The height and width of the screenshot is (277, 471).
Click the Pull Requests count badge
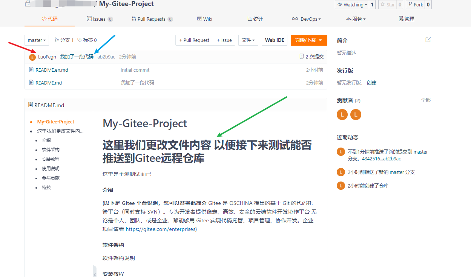point(170,19)
